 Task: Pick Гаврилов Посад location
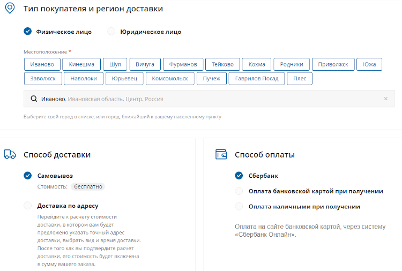tap(255, 79)
